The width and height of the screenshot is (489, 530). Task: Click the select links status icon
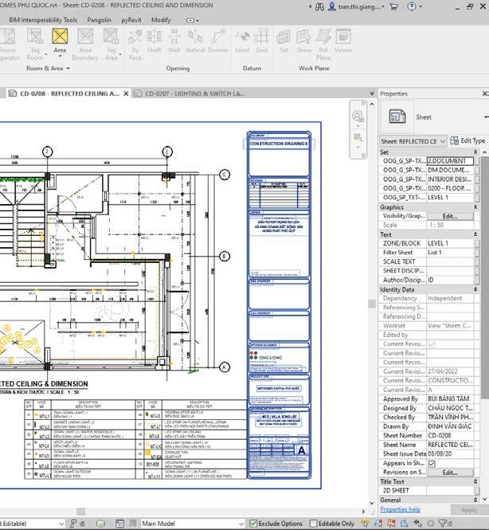click(365, 524)
